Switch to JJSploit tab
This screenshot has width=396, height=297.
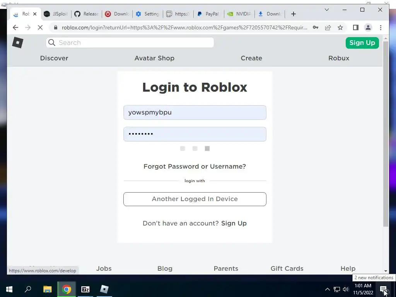coord(56,14)
